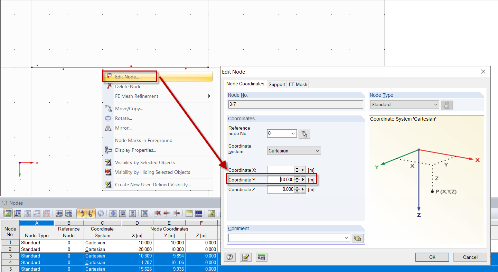
Task: Click the Coordinate X spinner arrows
Action: (297, 170)
